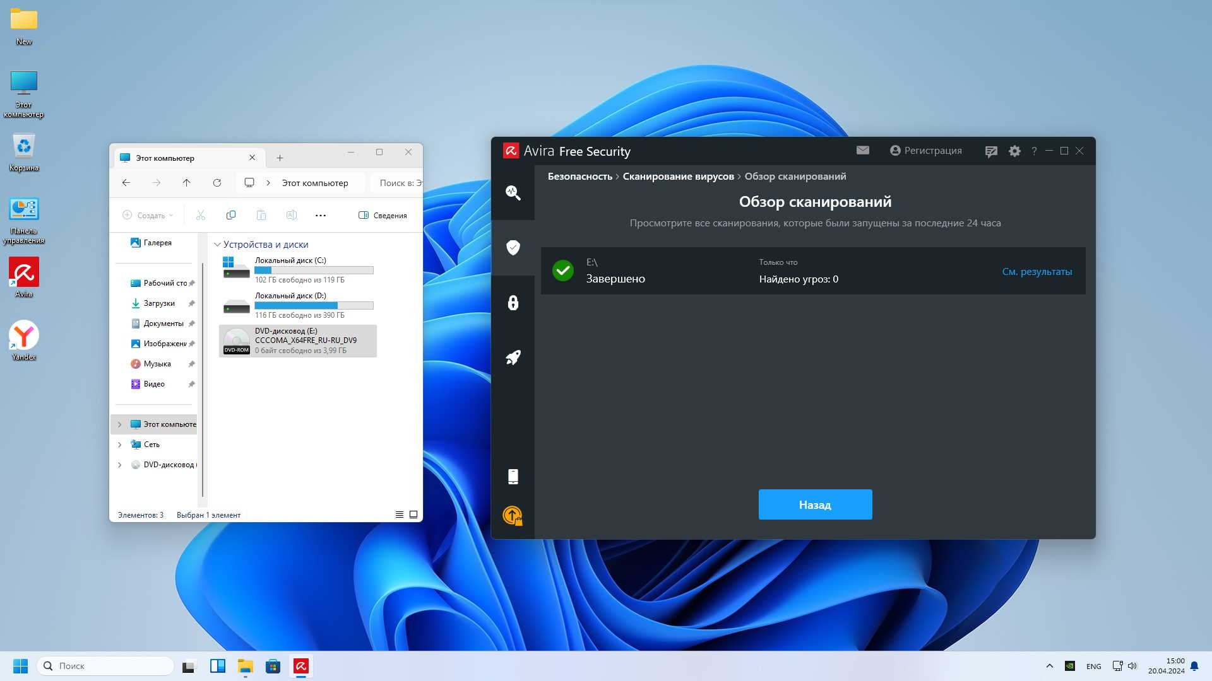1212x681 pixels.
Task: Open Avira Status magnifier sidebar icon
Action: [x=513, y=192]
